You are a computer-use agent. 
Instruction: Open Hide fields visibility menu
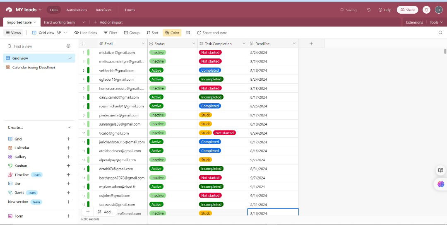tap(86, 33)
